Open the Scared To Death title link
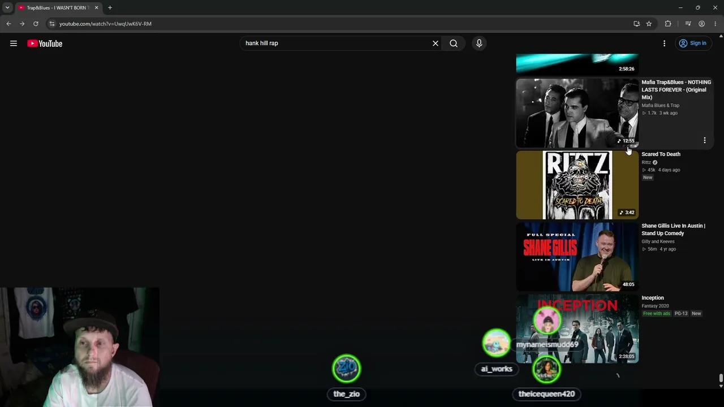The height and width of the screenshot is (407, 724). [661, 154]
